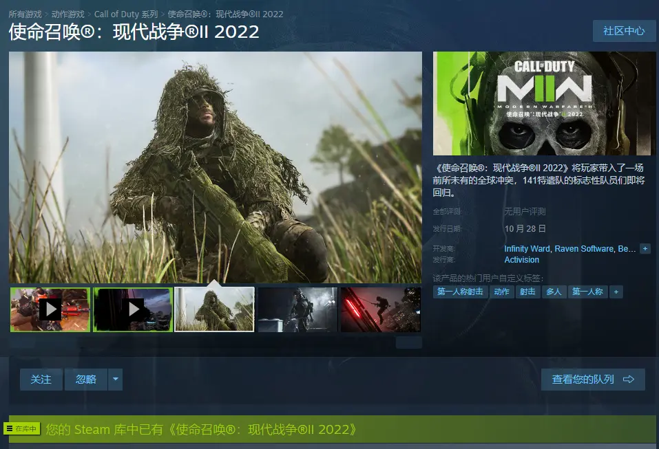Open the Infinity Ward developer link
The height and width of the screenshot is (449, 659).
pos(527,249)
